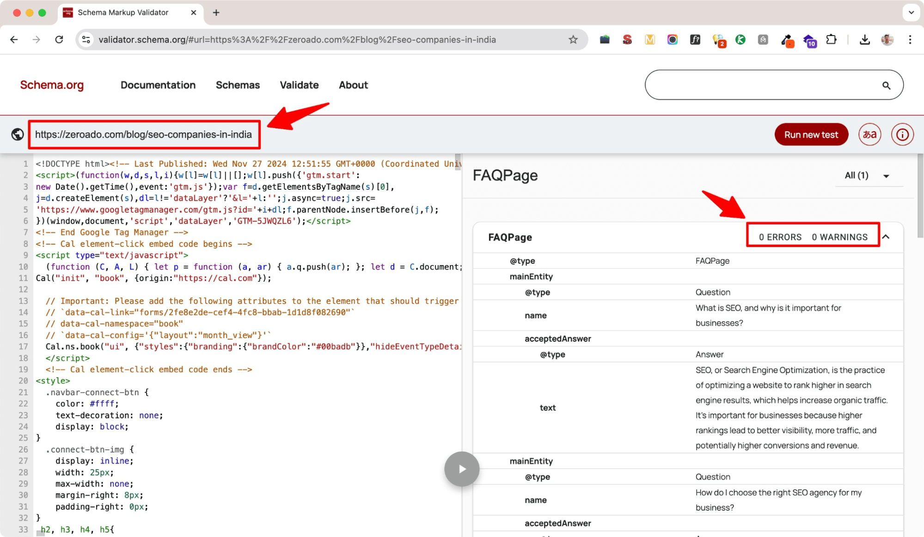
Task: Open the Documentation menu on Schema.org
Action: 158,85
